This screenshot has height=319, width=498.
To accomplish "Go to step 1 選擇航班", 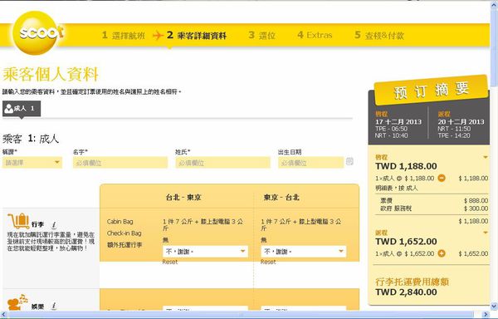I will pos(123,35).
